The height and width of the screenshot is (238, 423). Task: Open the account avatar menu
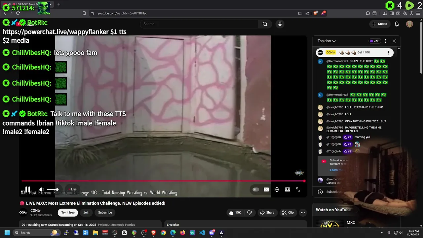coord(409,24)
